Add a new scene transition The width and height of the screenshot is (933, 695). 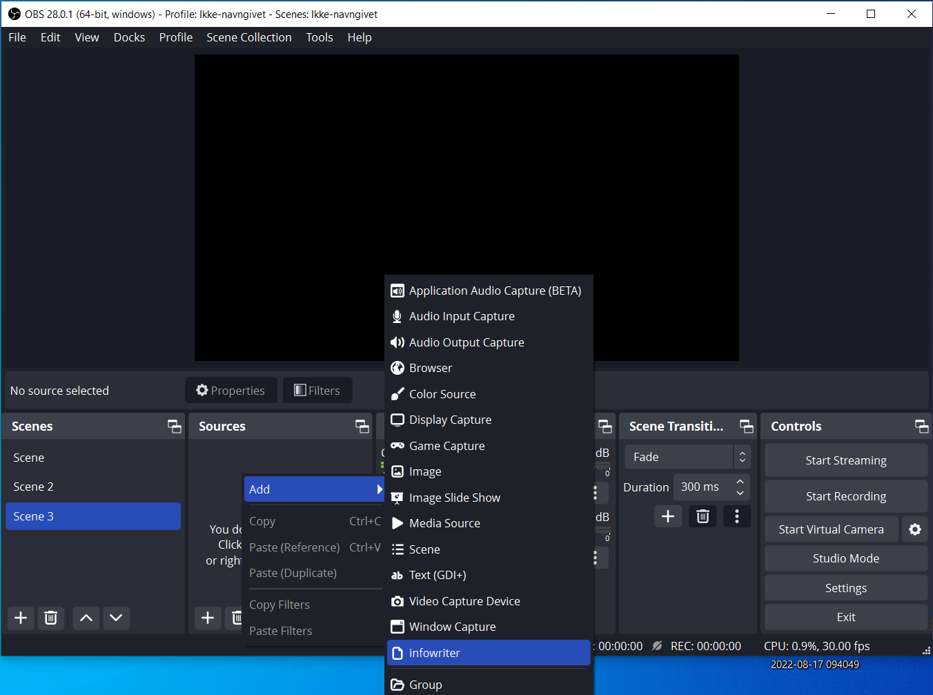[668, 516]
